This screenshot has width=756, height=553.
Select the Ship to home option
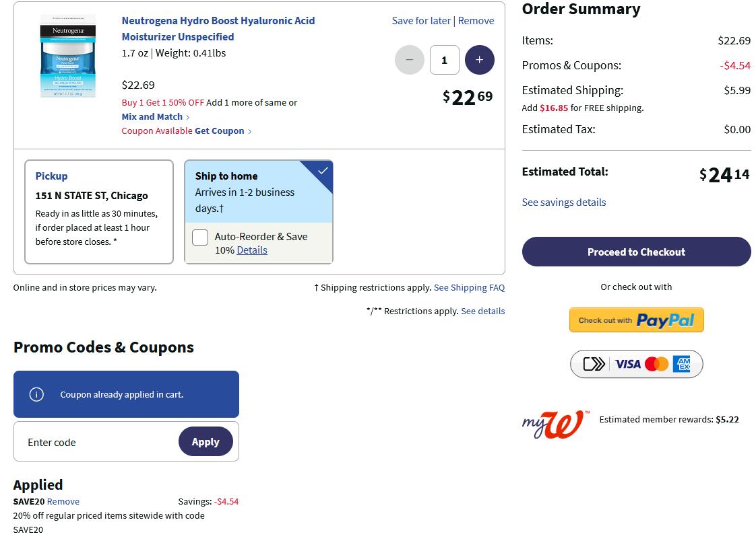[259, 192]
